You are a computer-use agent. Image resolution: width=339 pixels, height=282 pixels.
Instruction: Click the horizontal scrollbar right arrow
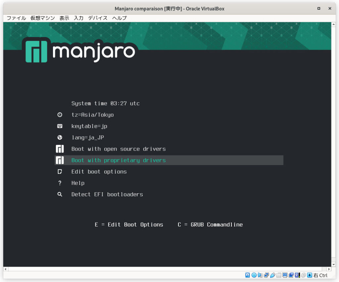click(x=329, y=269)
